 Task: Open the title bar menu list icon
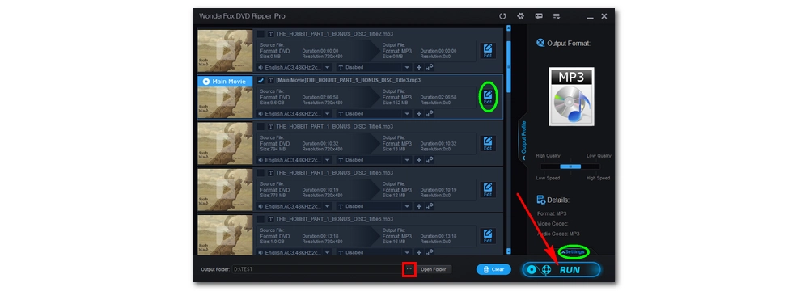(x=557, y=16)
